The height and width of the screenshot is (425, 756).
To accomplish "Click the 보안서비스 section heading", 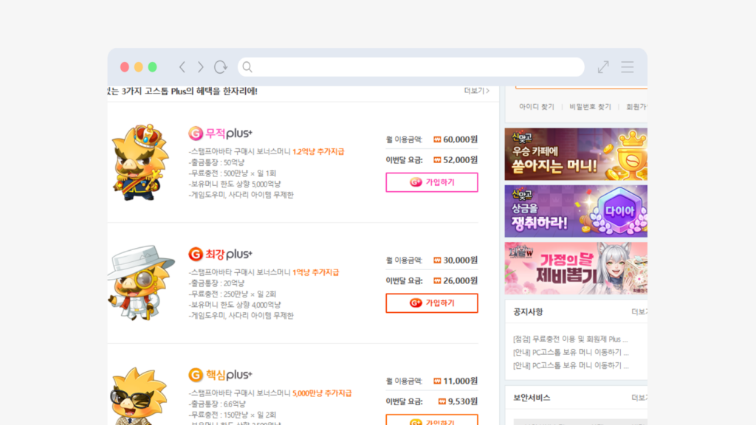I will coord(532,398).
